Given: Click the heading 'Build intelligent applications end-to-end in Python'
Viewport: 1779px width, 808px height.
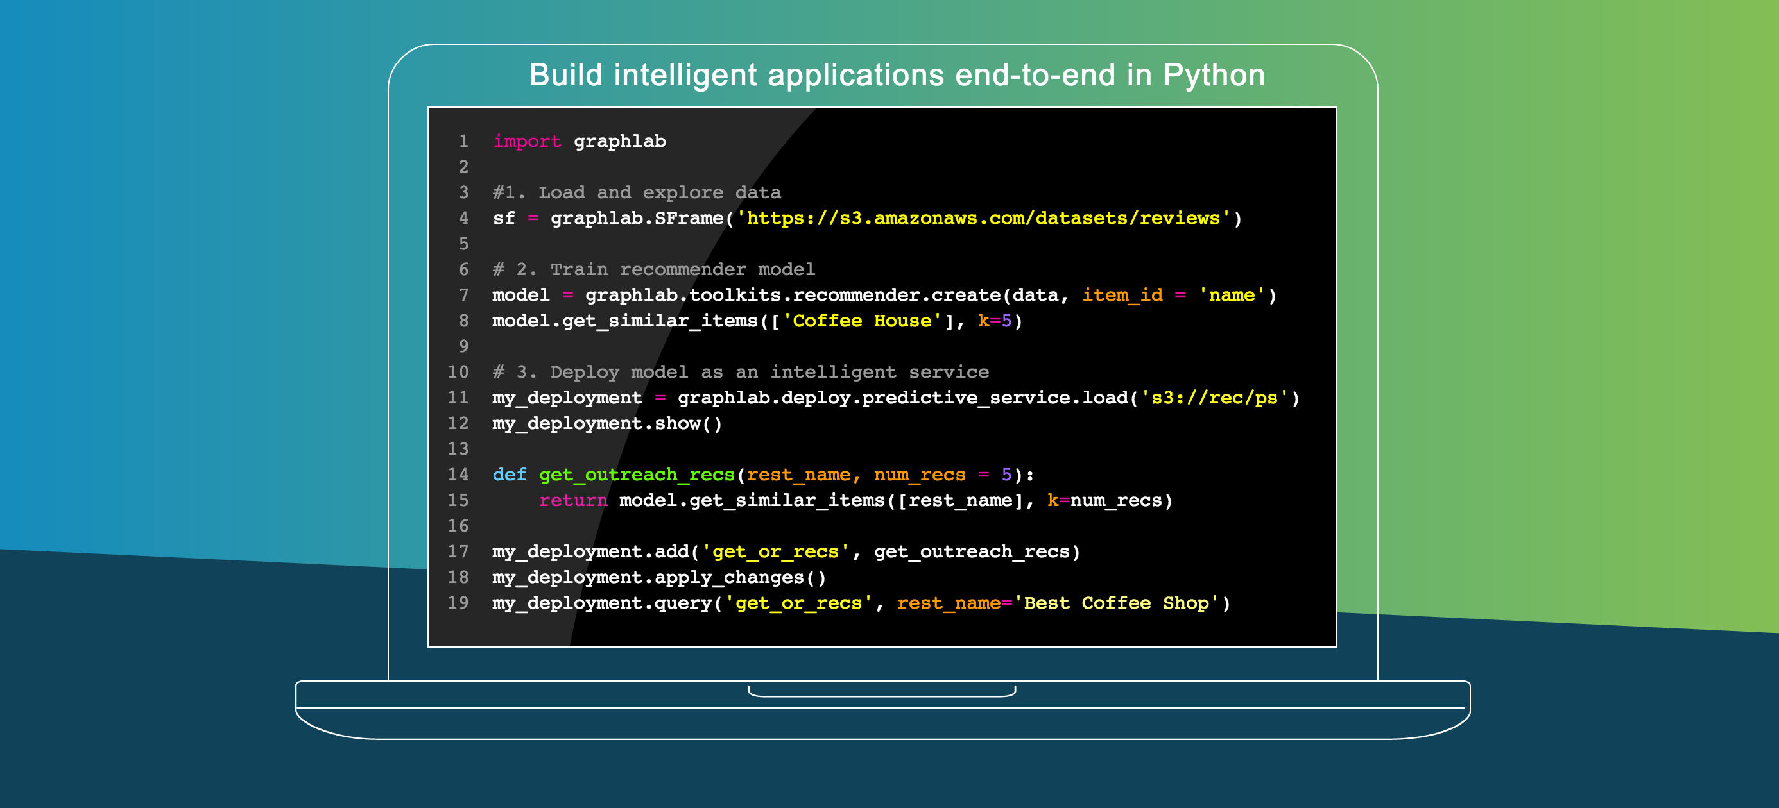Looking at the screenshot, I should 897,75.
